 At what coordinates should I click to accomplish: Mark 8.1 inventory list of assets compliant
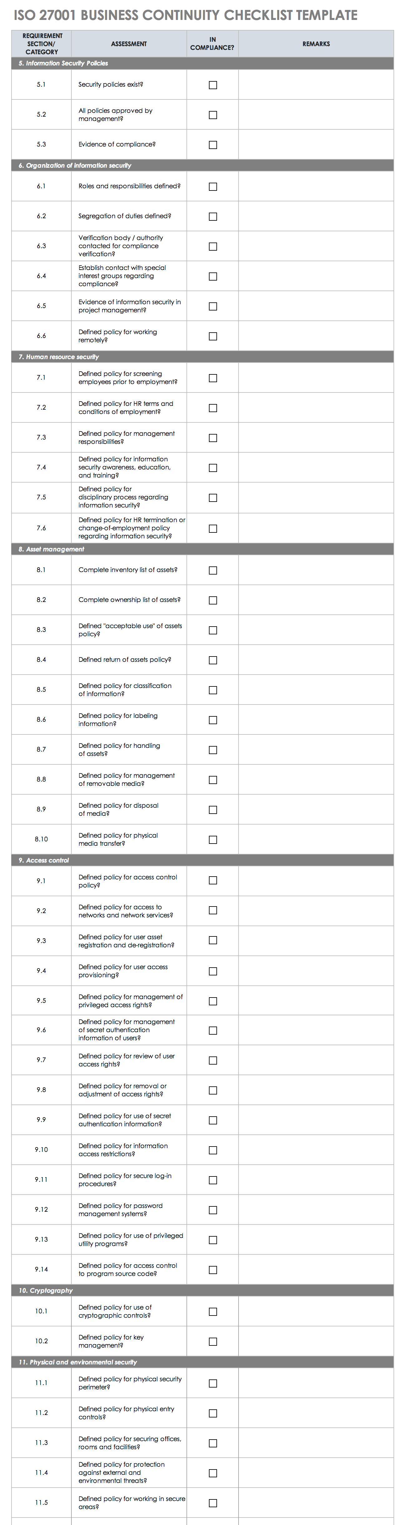(x=212, y=571)
